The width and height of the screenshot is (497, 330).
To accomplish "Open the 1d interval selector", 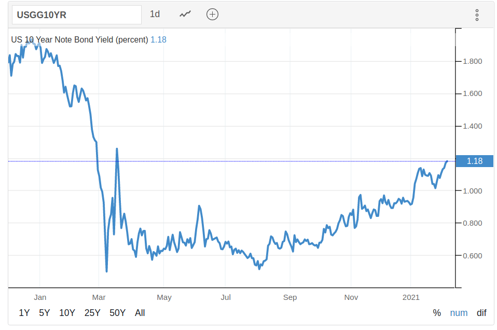I will pyautogui.click(x=155, y=14).
